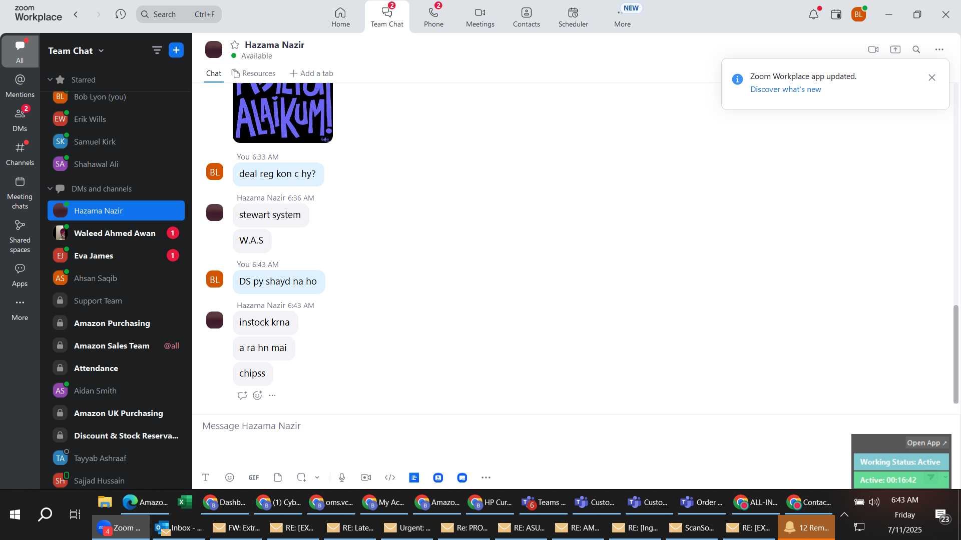Open the GIF picker
The width and height of the screenshot is (961, 540).
click(x=254, y=477)
